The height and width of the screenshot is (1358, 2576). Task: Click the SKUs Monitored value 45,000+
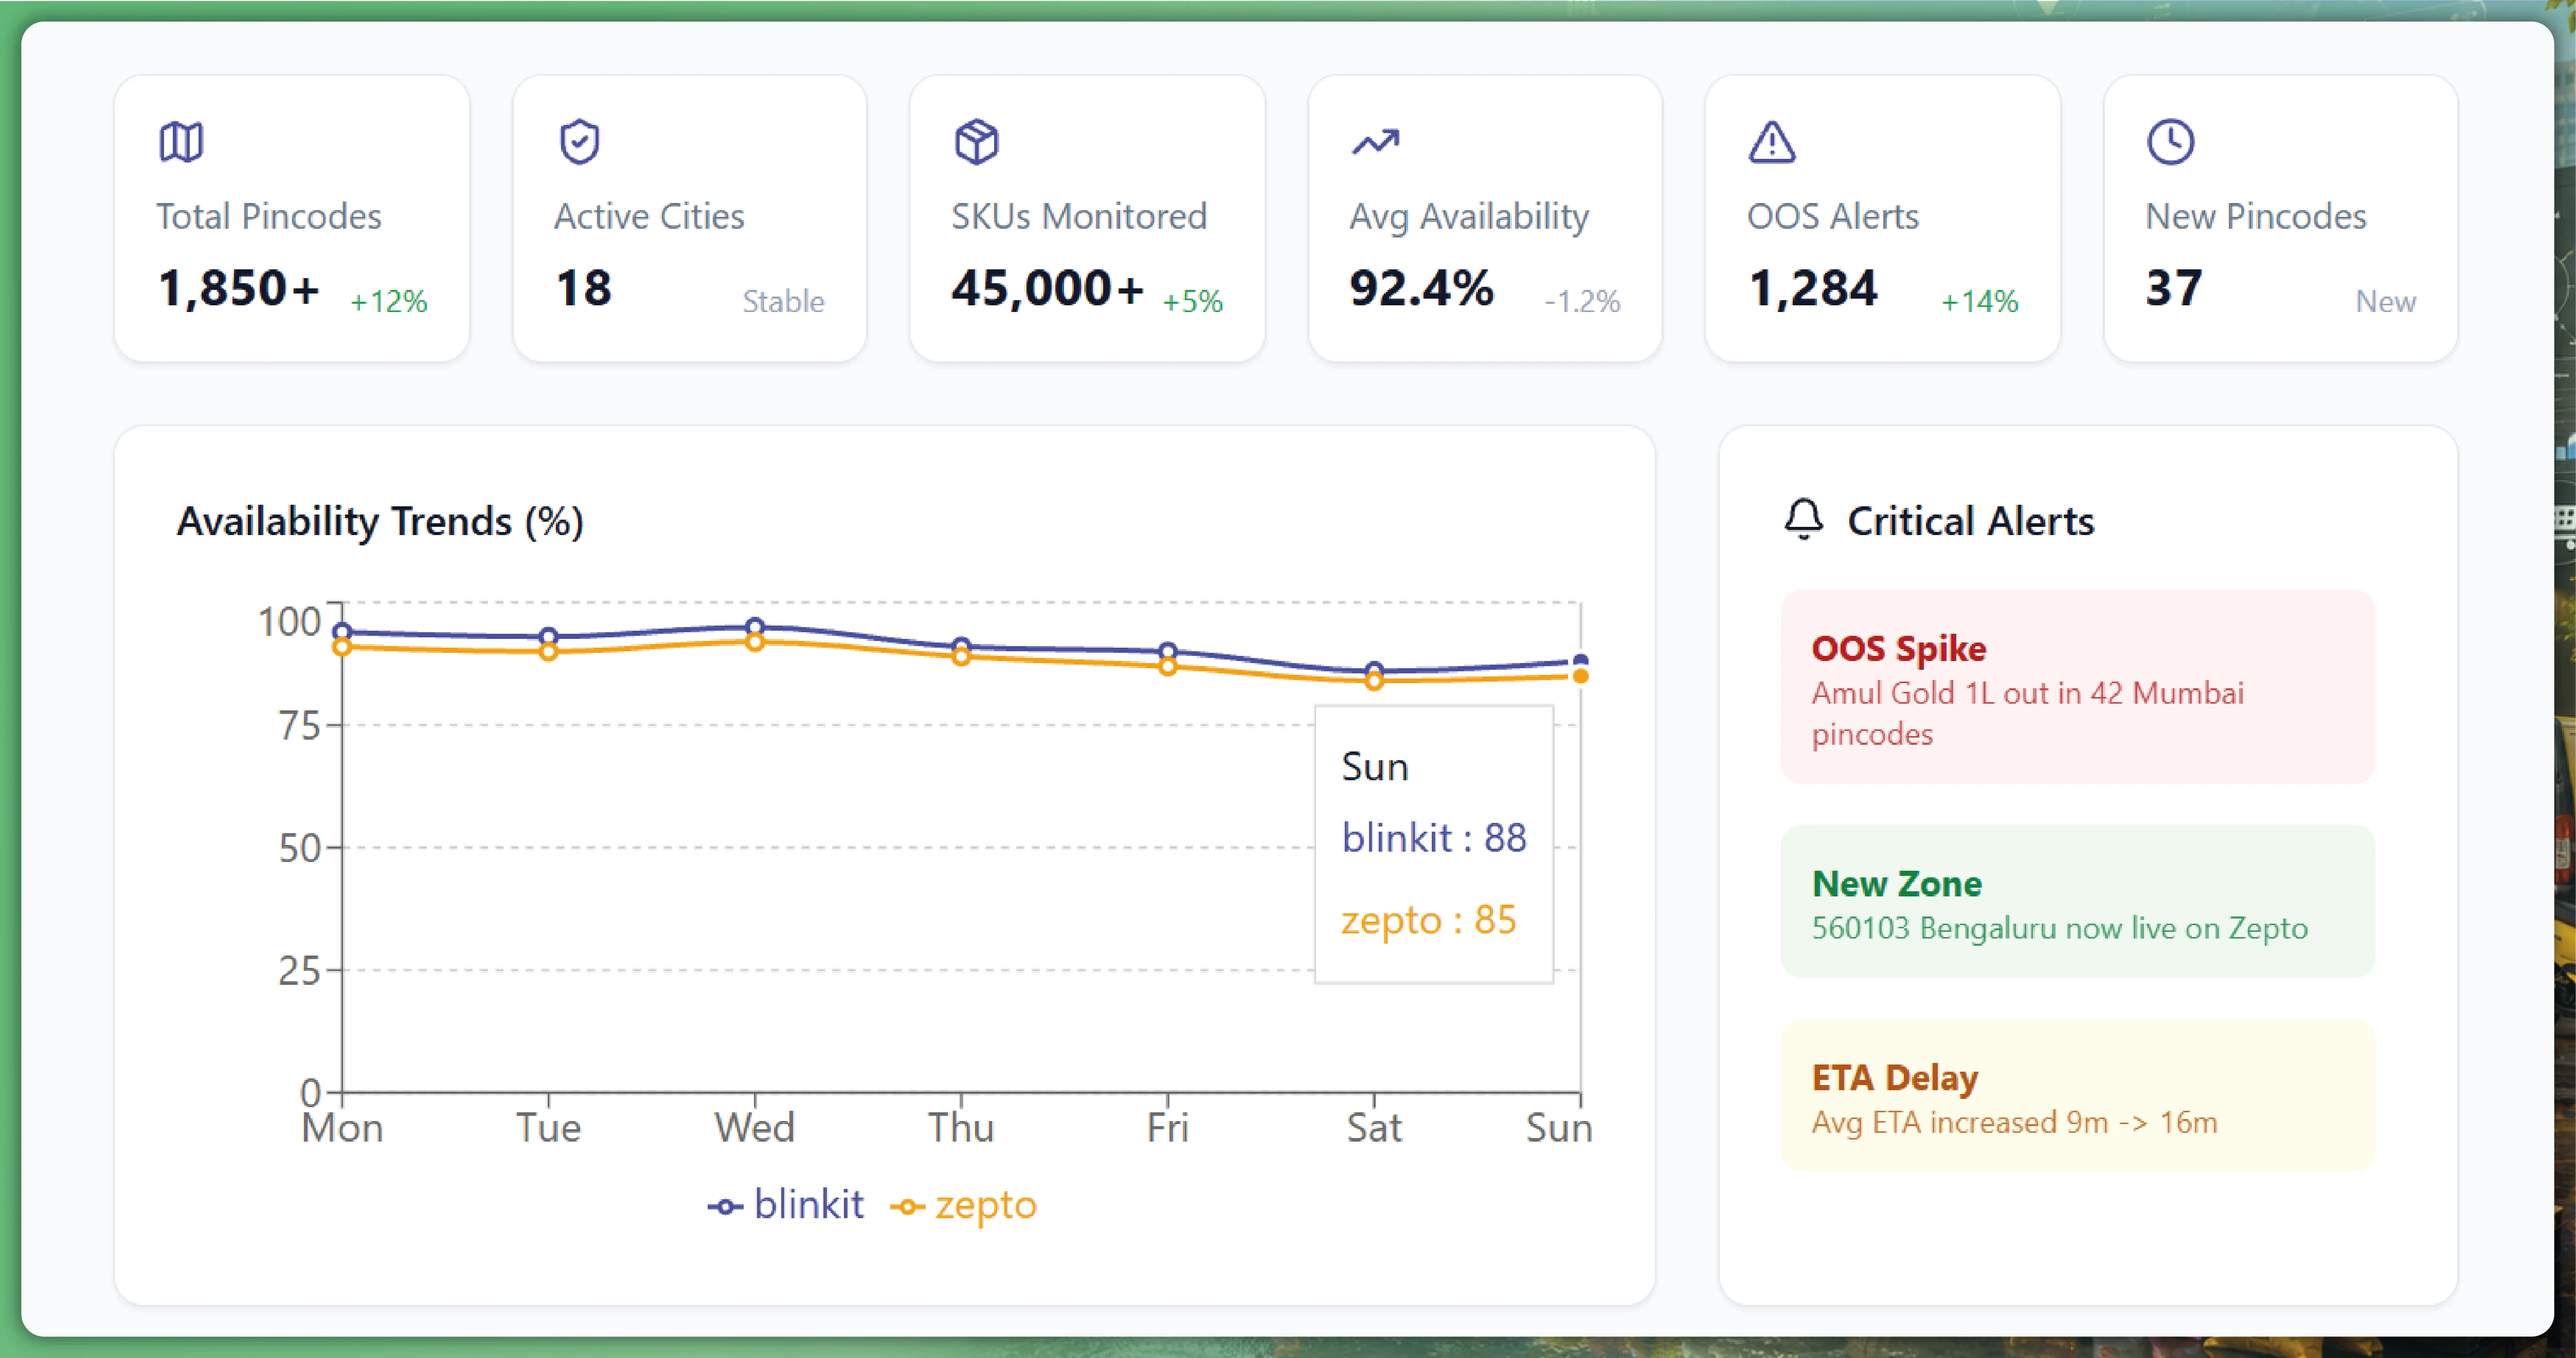click(1047, 288)
